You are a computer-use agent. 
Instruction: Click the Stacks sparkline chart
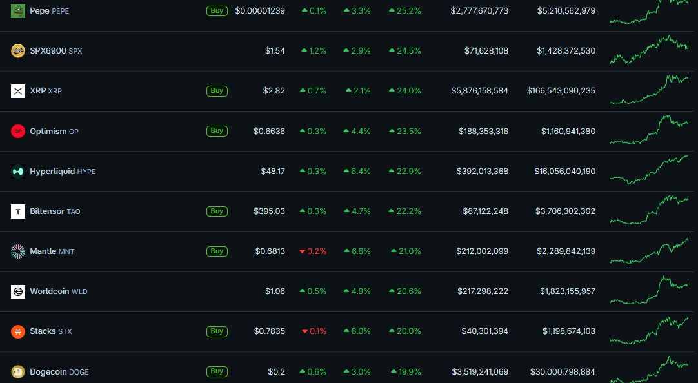649,330
